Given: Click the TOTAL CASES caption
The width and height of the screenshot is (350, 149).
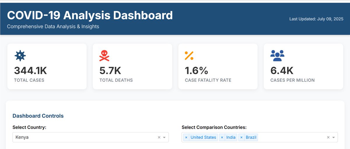Looking at the screenshot, I should [x=29, y=80].
